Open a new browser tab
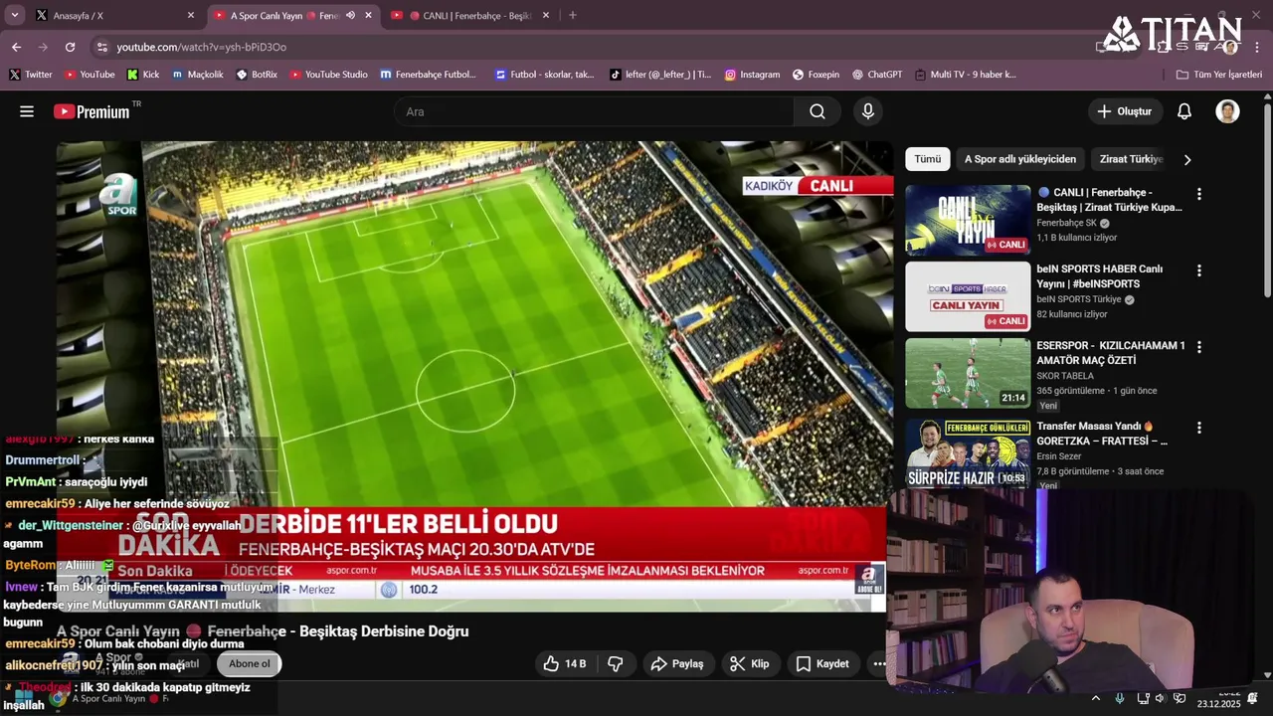Screen dimensions: 1273x716 point(572,15)
